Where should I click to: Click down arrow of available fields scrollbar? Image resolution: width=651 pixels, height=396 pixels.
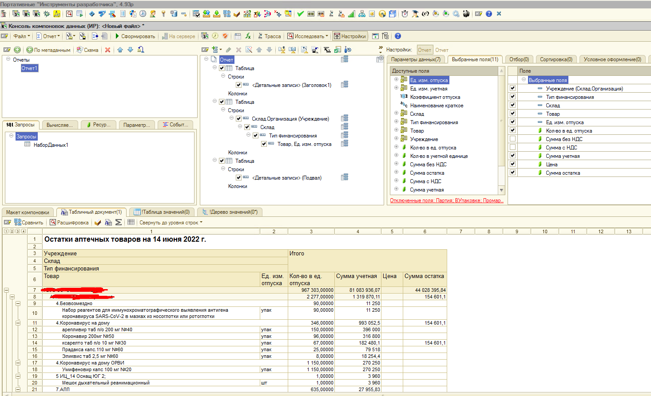tap(502, 190)
